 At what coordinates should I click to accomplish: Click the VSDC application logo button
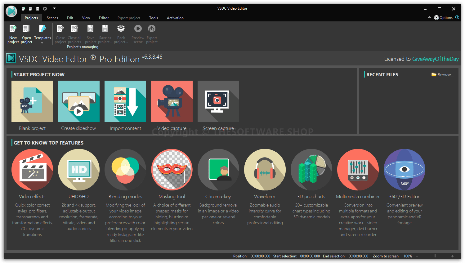tap(11, 11)
